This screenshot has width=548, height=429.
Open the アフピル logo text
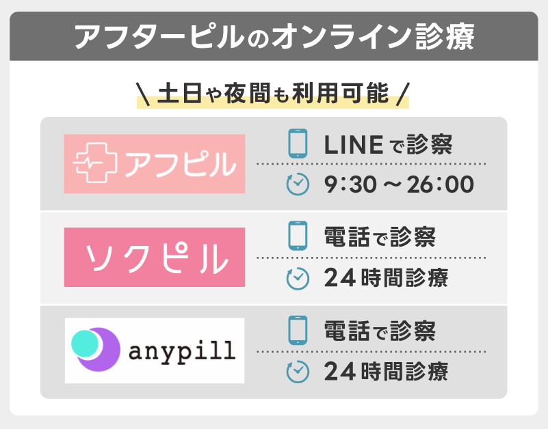click(x=177, y=164)
